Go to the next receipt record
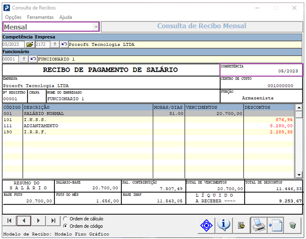This screenshot has width=306, height=239. [38, 221]
